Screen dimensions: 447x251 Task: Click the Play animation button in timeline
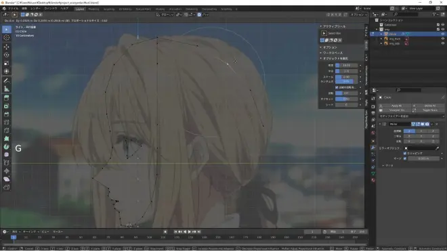tap(190, 231)
